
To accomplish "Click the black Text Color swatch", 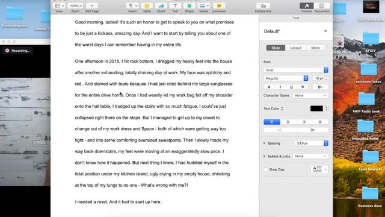I will [x=316, y=108].
